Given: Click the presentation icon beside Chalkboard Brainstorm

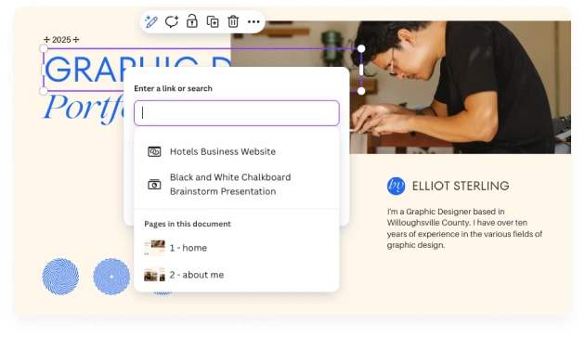Looking at the screenshot, I should pyautogui.click(x=154, y=185).
